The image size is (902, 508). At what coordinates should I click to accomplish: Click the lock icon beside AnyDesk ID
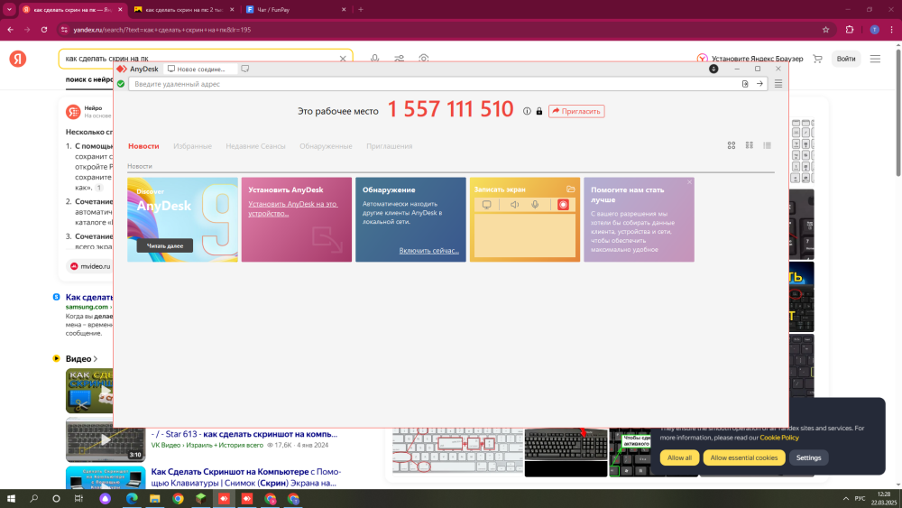[x=539, y=111]
